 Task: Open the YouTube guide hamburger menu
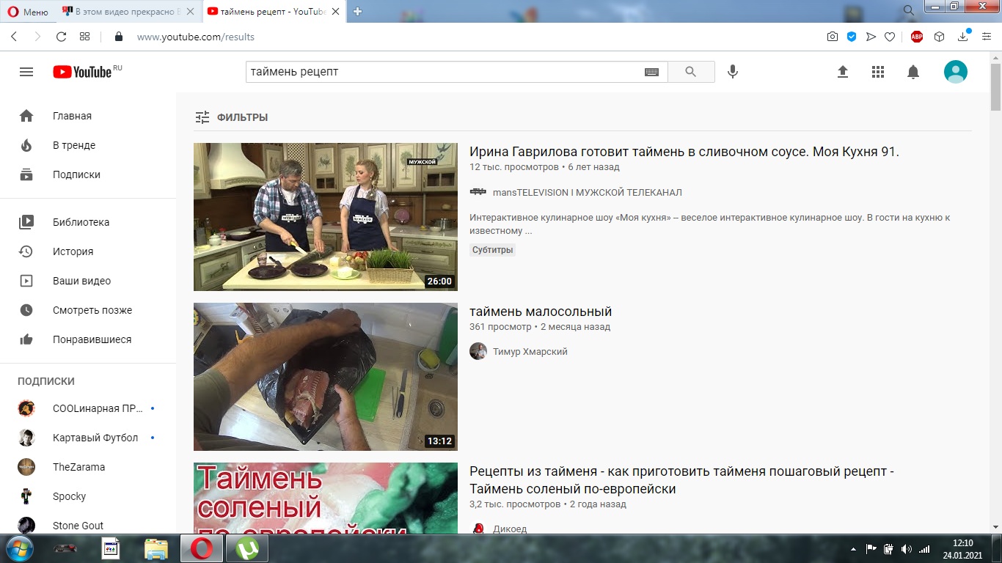click(26, 72)
